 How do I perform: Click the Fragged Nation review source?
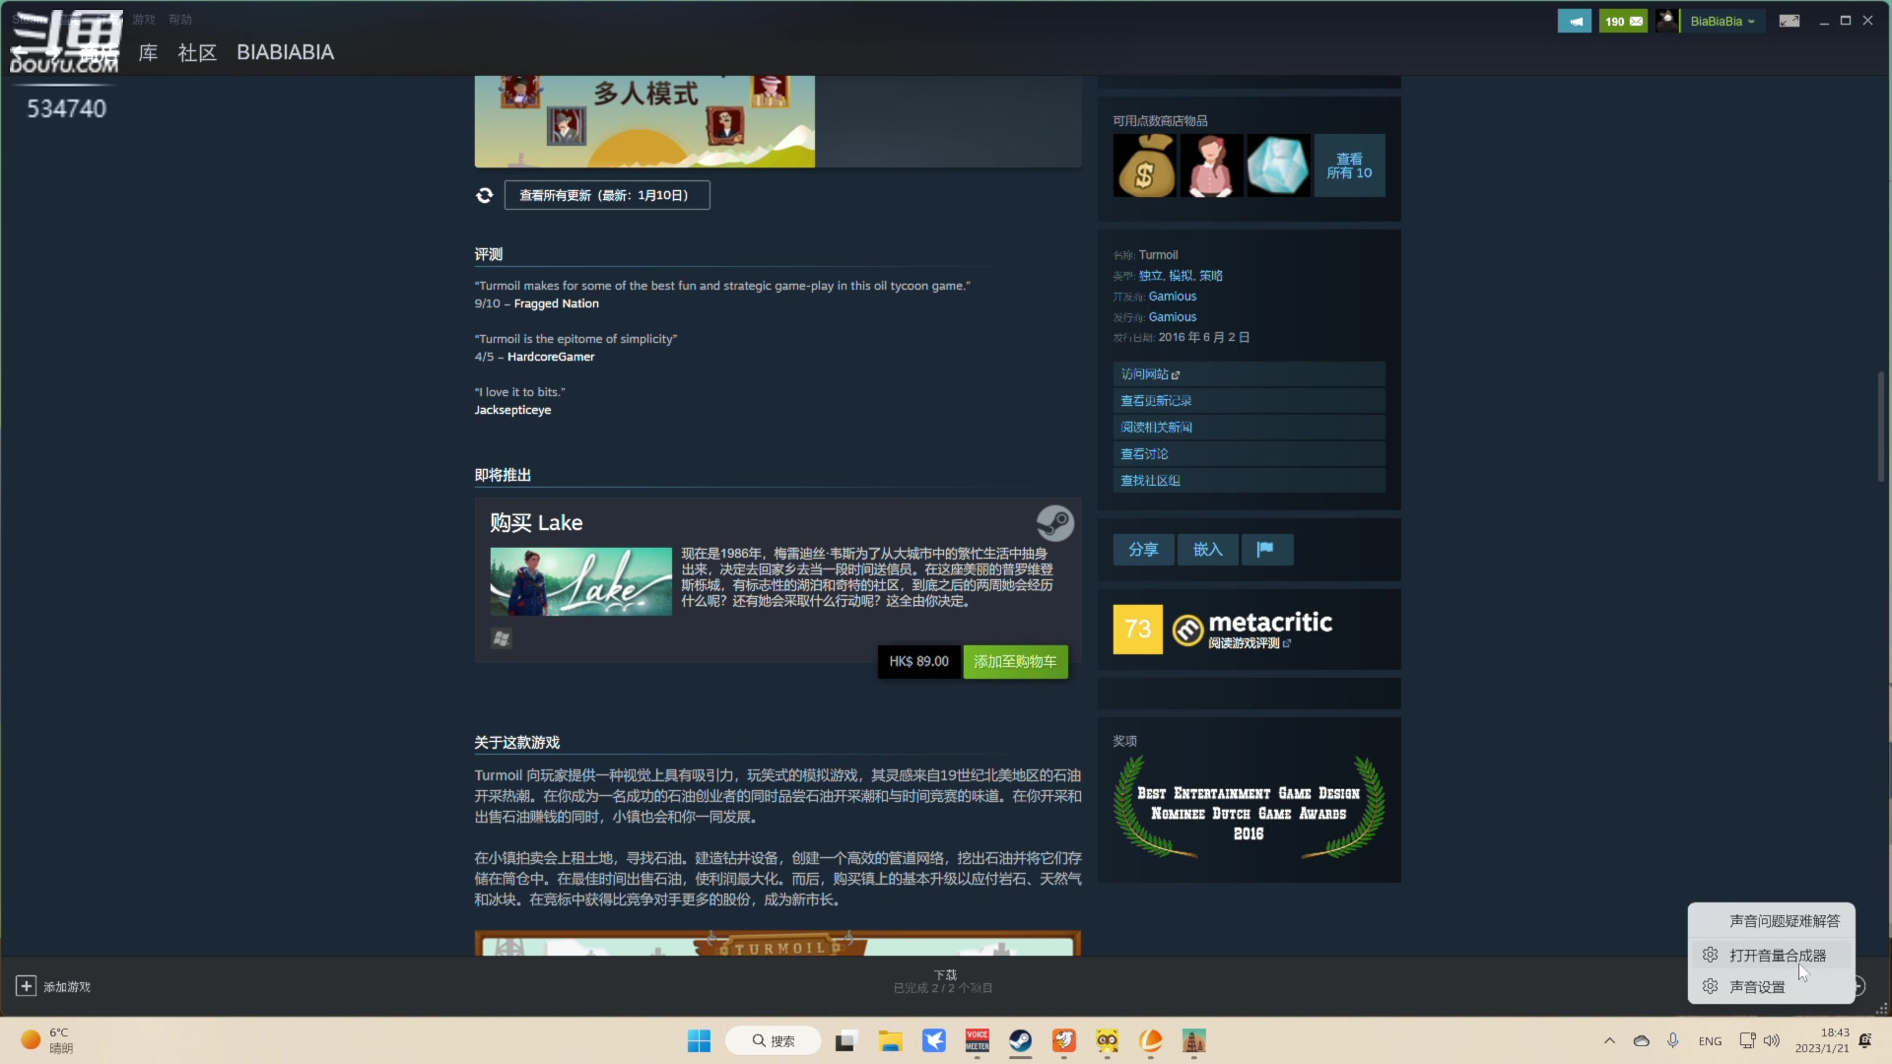tap(556, 303)
